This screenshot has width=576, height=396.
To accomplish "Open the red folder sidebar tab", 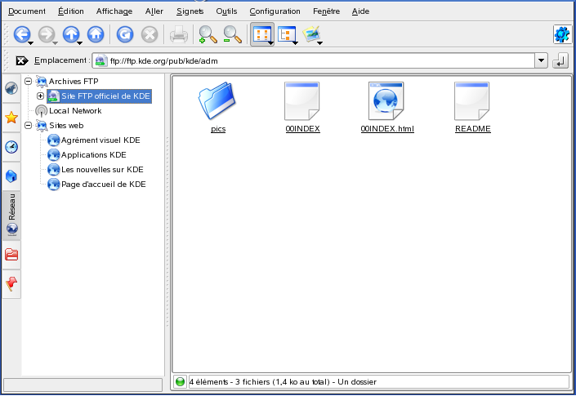I will pyautogui.click(x=11, y=255).
